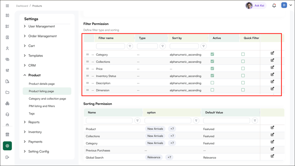Enable Quick Filter for Price

243,69
